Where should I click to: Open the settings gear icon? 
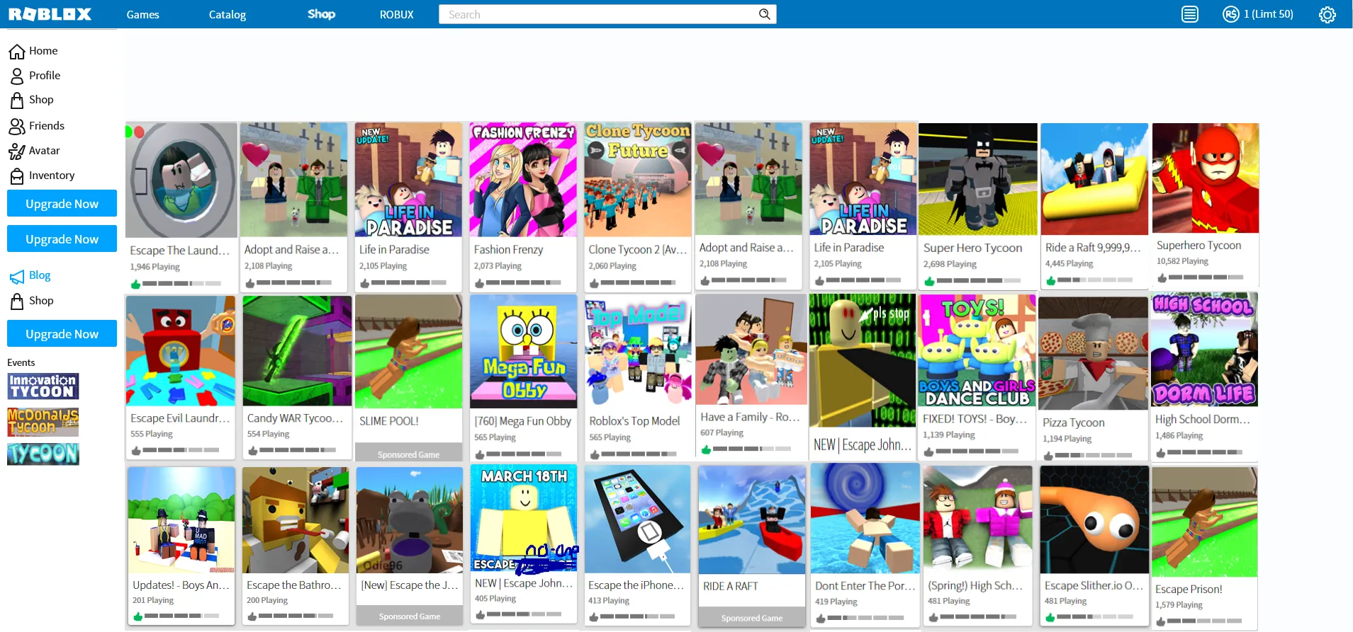(x=1327, y=14)
